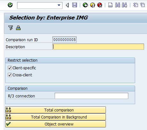The width and height of the screenshot is (147, 130).
Task: Open the command field dropdown arrow
Action: 59,5
